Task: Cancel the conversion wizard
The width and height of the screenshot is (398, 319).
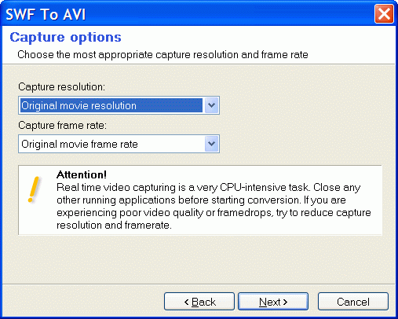Action: 353,302
